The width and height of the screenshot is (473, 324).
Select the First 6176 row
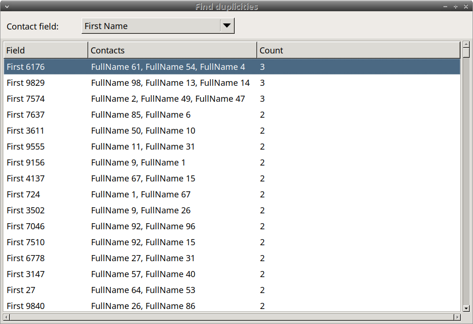pyautogui.click(x=141, y=67)
